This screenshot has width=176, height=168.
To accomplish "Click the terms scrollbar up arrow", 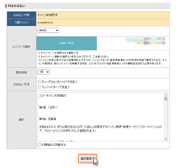I will tap(166, 95).
